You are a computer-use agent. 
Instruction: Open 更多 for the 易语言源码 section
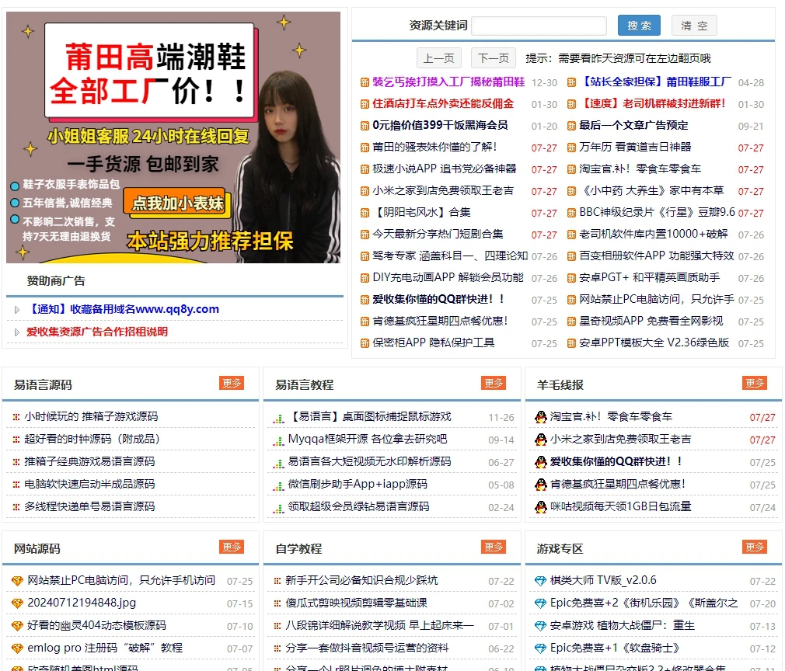click(x=231, y=383)
